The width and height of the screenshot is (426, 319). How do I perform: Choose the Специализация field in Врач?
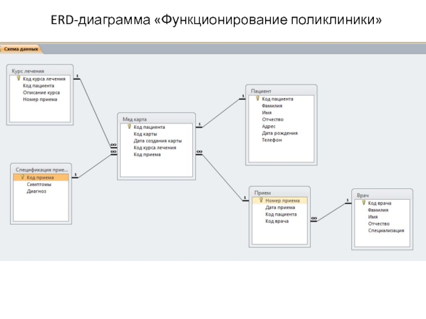386,231
